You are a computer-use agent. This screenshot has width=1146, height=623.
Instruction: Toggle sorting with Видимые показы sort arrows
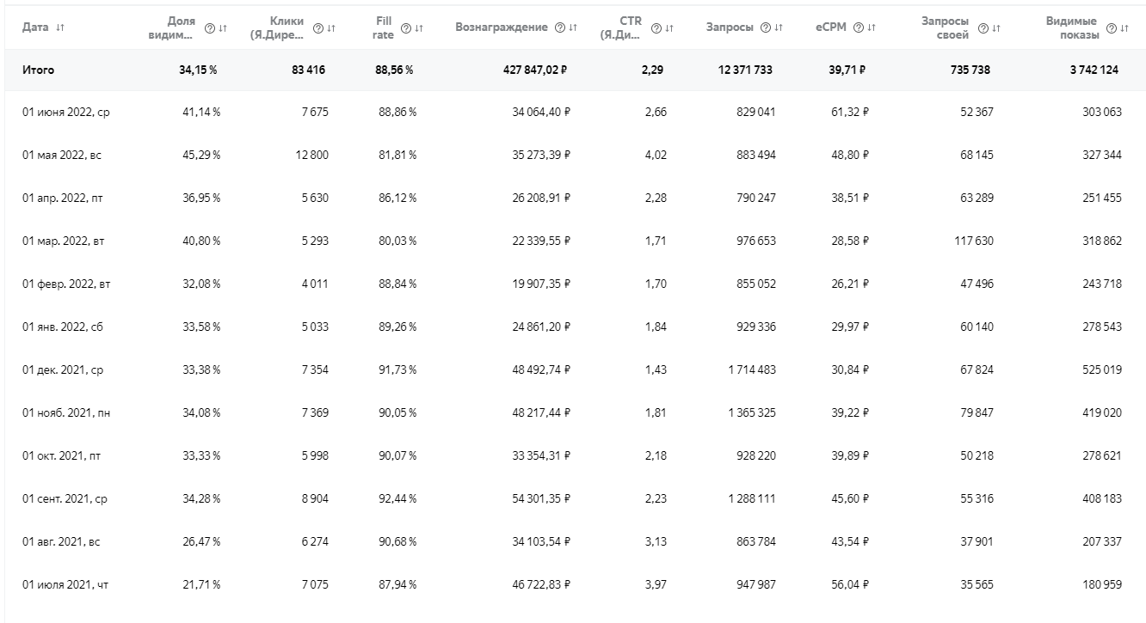tap(1124, 28)
